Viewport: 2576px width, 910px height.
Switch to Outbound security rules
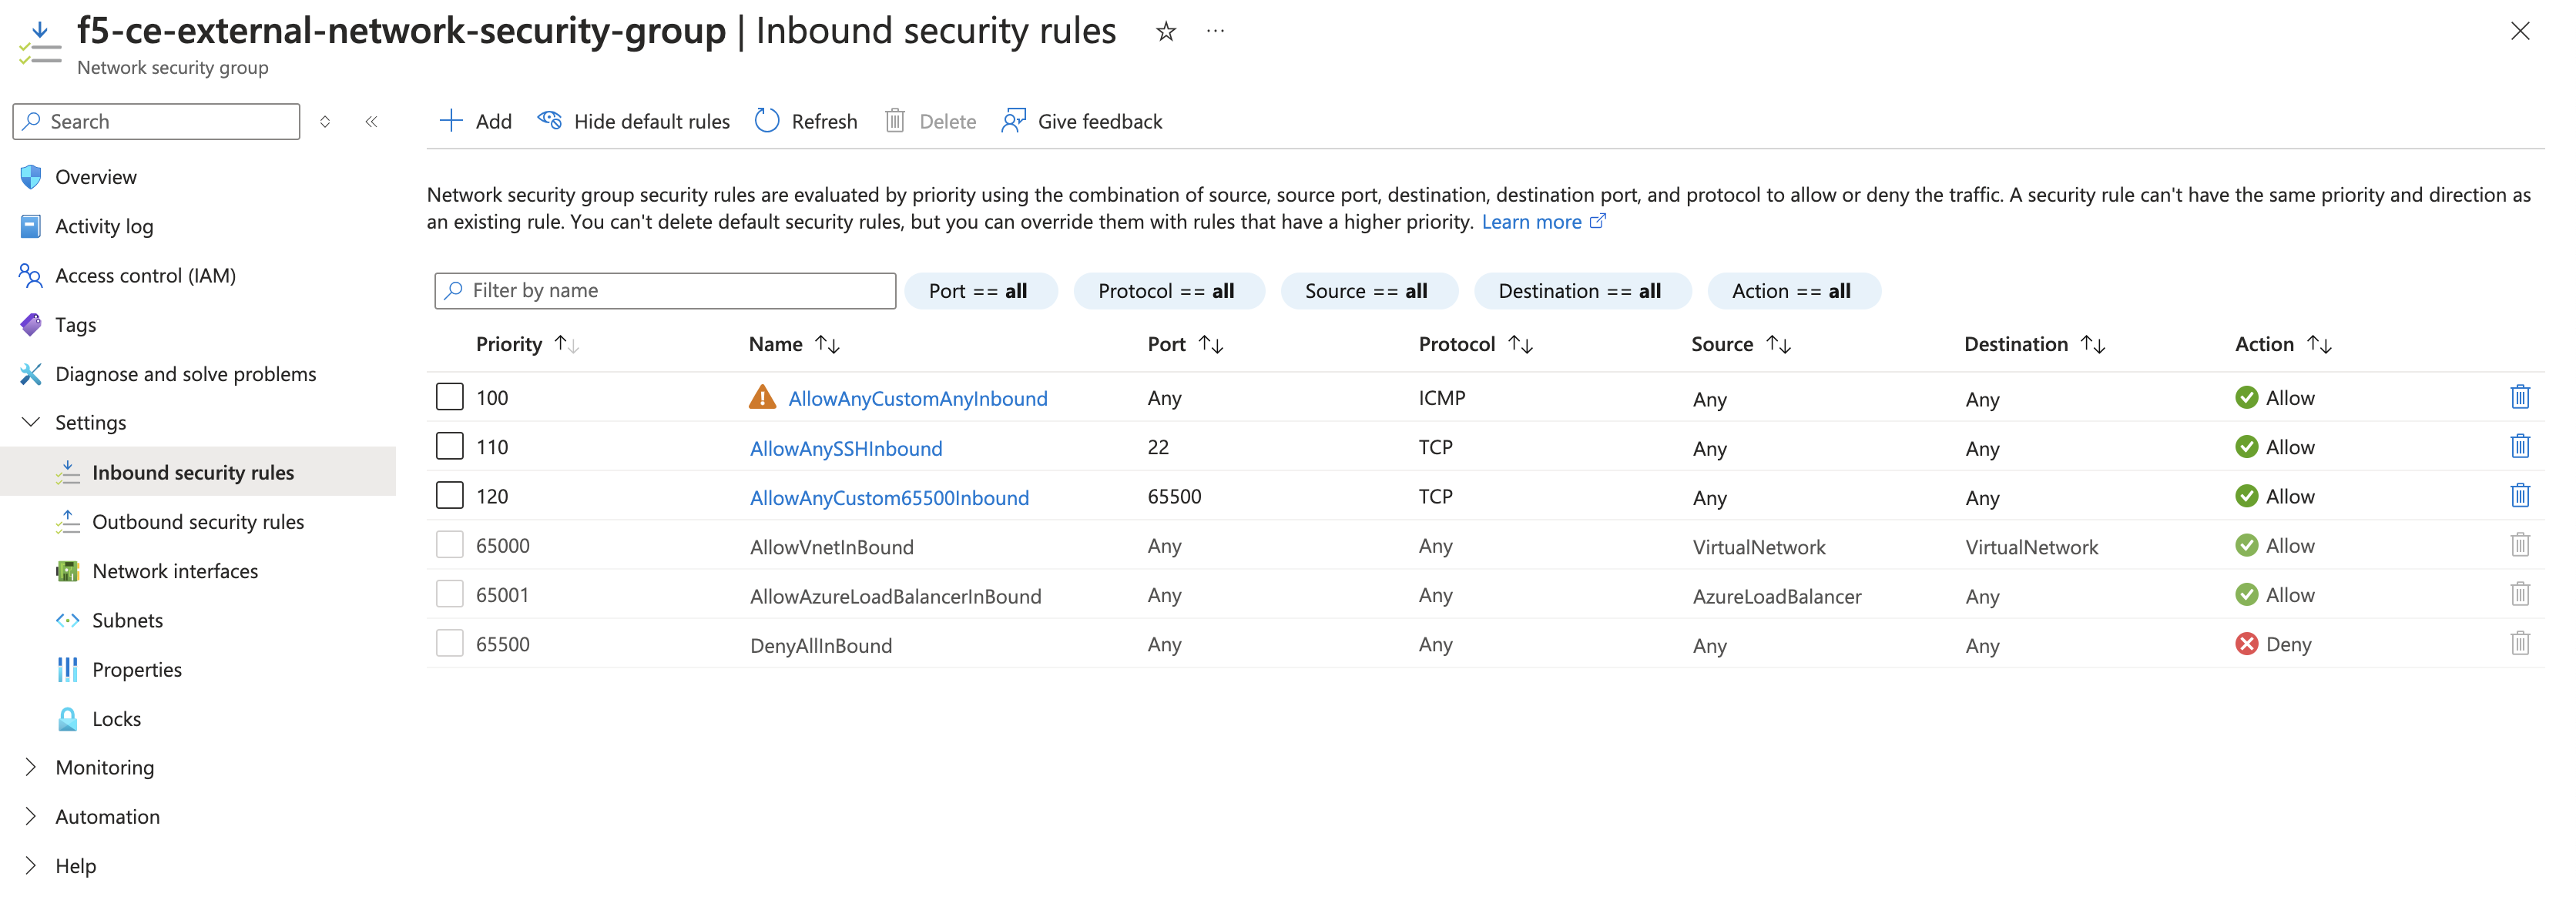[x=198, y=520]
